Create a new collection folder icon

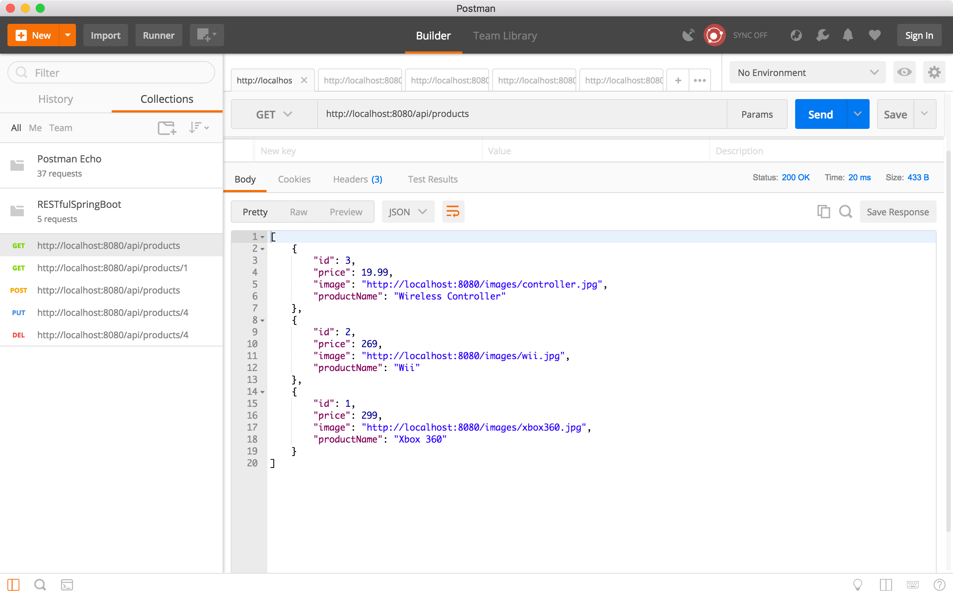pyautogui.click(x=167, y=128)
